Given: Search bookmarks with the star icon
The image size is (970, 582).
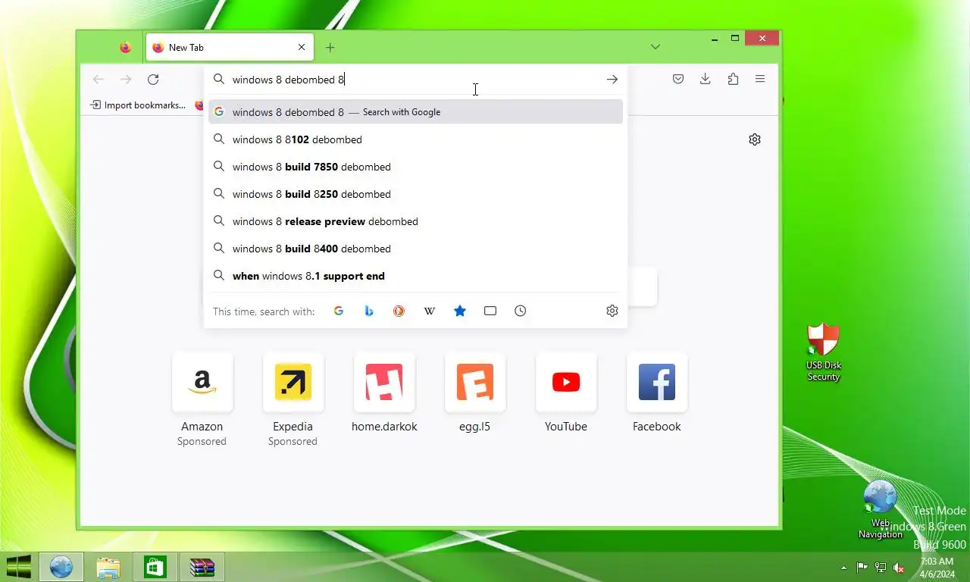Looking at the screenshot, I should [460, 311].
